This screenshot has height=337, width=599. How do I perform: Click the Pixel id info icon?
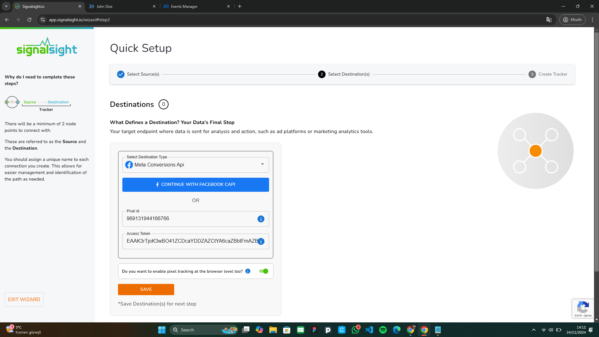(261, 219)
